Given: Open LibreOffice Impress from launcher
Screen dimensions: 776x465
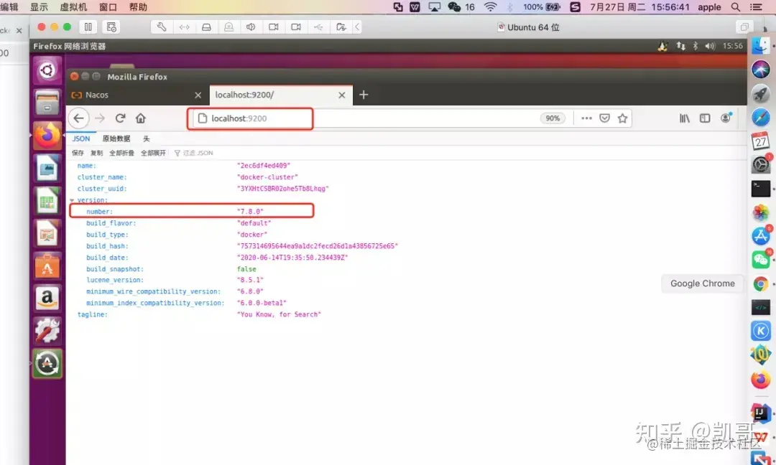Looking at the screenshot, I should click(x=47, y=233).
